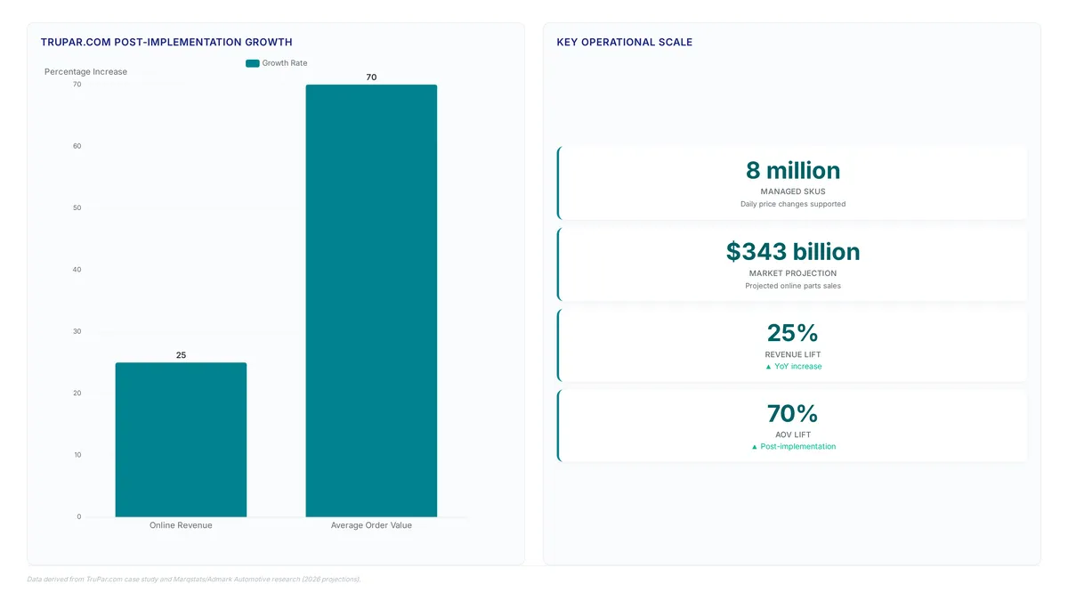
Task: Click Projected online parts sales text
Action: click(793, 286)
